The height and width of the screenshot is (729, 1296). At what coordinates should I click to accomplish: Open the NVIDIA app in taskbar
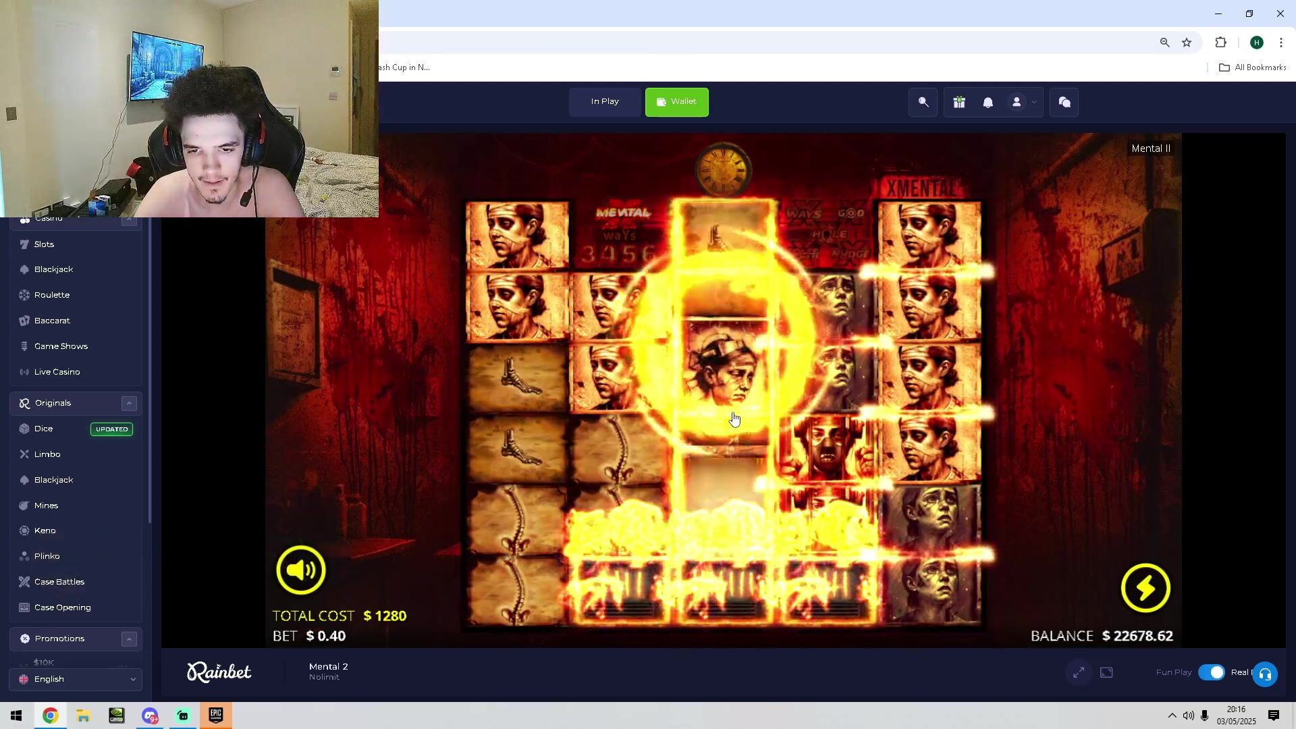[116, 715]
